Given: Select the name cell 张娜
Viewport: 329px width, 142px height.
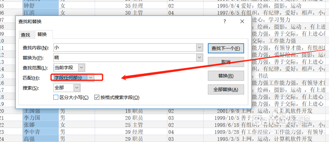Looking at the screenshot, I should click(x=41, y=125).
